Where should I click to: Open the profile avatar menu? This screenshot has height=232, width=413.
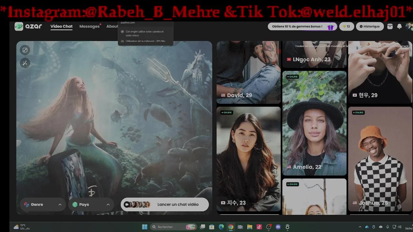(409, 26)
